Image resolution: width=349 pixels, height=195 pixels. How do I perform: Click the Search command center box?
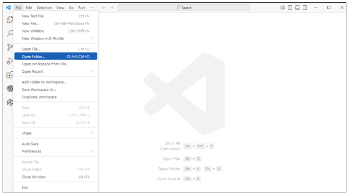(x=184, y=7)
